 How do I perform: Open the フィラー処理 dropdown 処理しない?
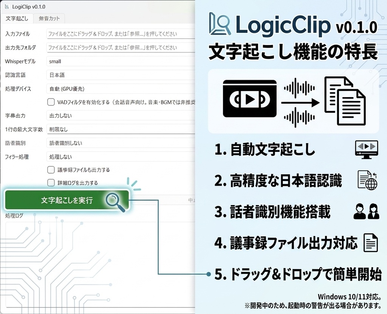click(x=121, y=157)
